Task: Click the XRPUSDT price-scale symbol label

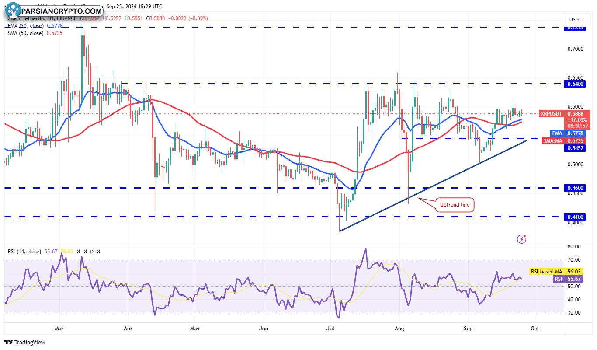Action: [x=551, y=113]
